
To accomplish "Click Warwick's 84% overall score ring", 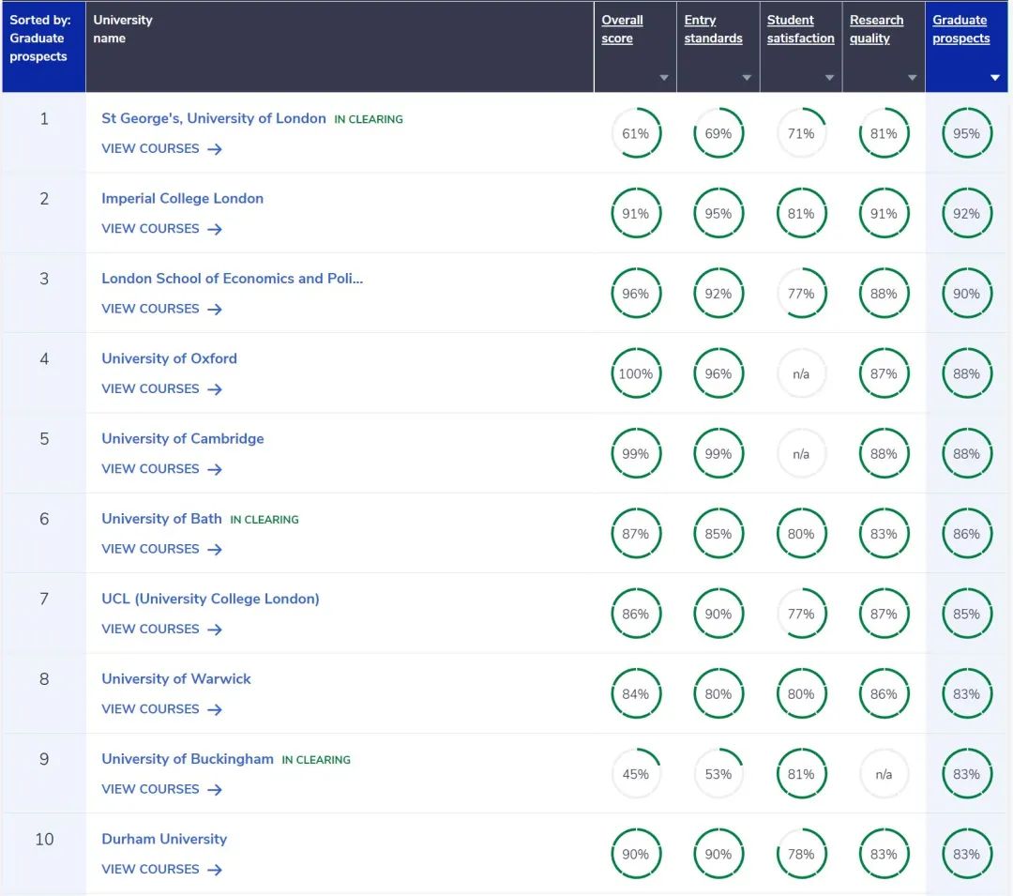I will [636, 694].
